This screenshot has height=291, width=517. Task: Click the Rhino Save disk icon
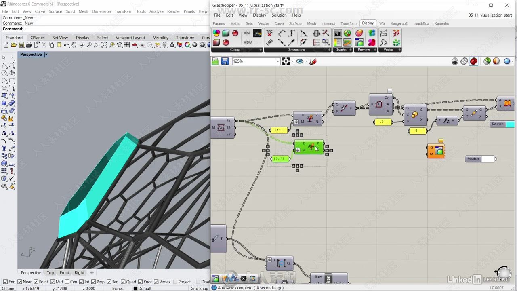tap(21, 45)
